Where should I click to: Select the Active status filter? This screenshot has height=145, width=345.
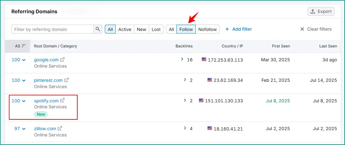125,29
